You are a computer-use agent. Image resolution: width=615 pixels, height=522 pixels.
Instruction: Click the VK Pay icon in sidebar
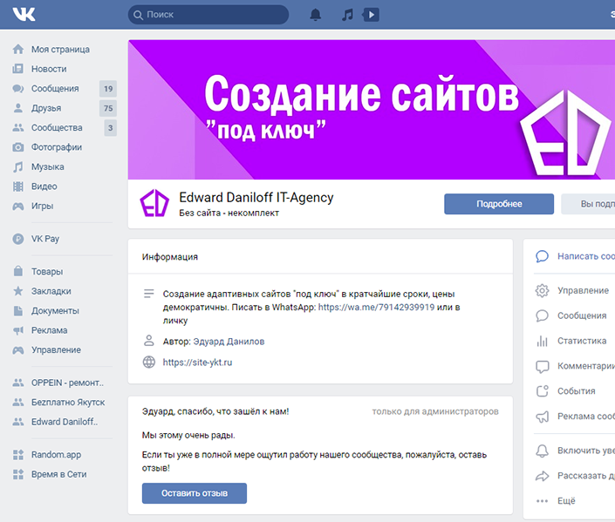(18, 239)
